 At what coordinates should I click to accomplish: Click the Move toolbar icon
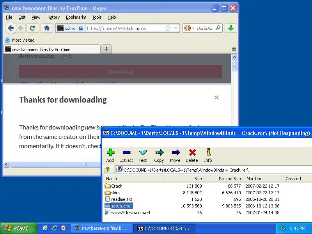click(x=175, y=155)
